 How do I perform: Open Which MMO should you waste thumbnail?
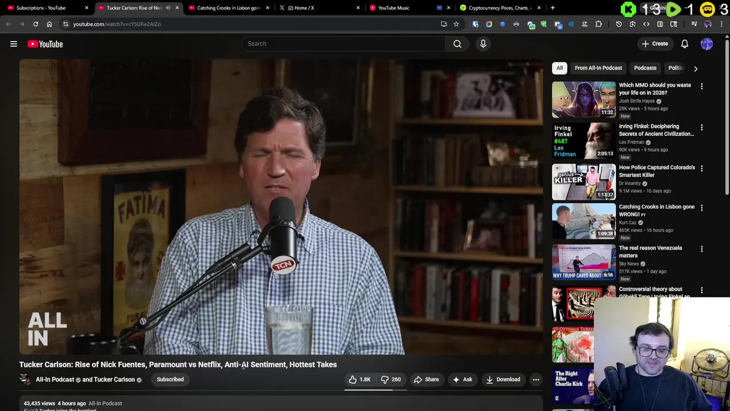[583, 99]
